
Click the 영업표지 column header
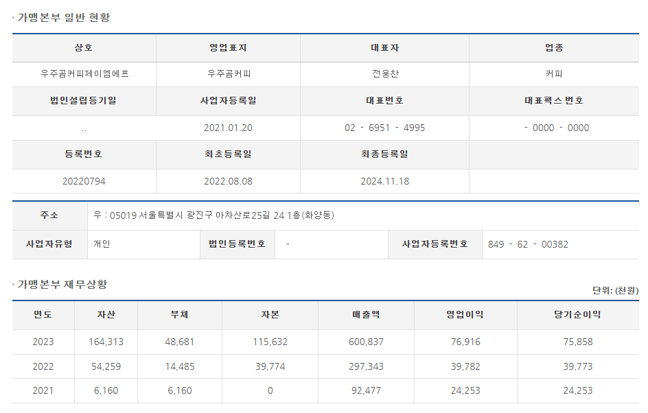(228, 48)
